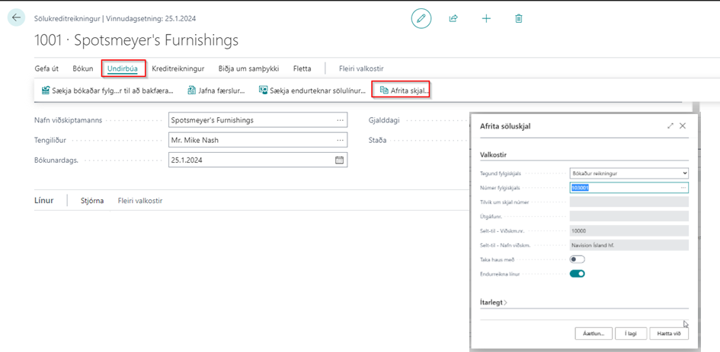Disable the Endurreikna línur switch

578,274
